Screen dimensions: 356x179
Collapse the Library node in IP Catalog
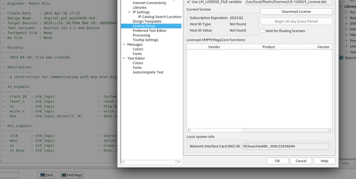click(341, 6)
